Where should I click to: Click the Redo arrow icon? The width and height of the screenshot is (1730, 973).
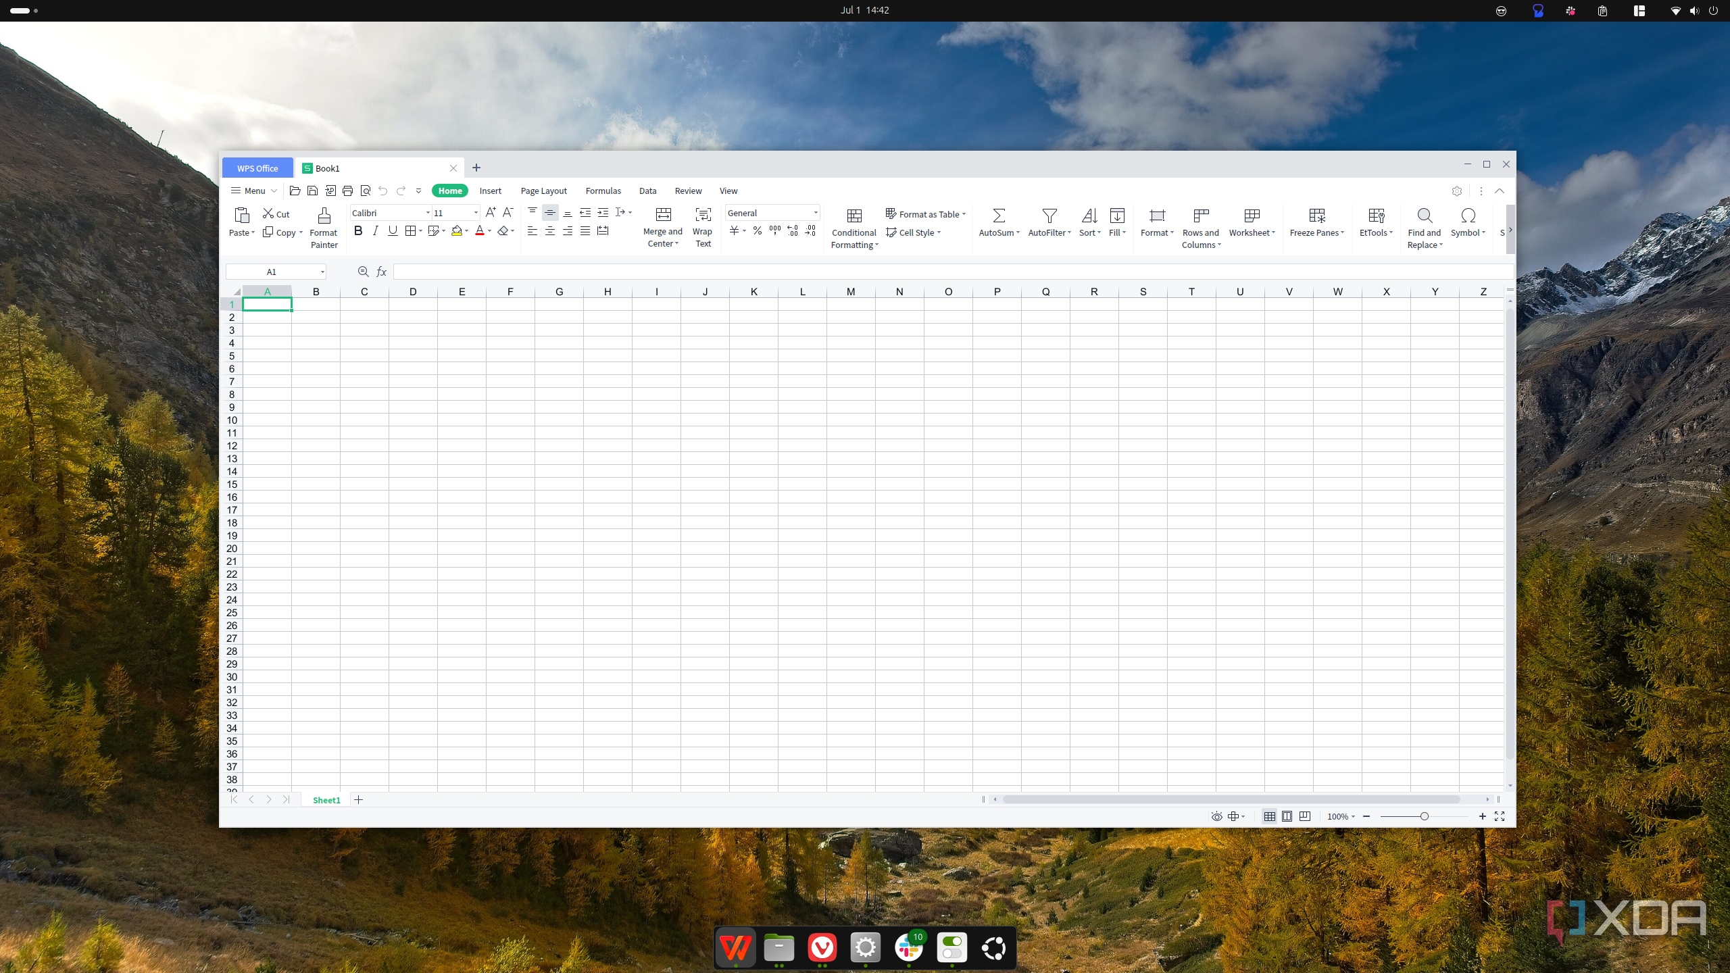pos(401,191)
